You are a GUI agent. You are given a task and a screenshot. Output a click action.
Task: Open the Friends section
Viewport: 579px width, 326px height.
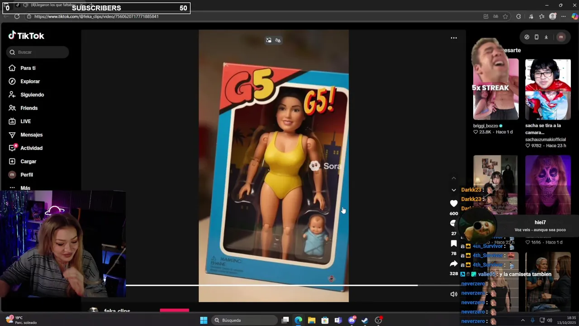coord(29,108)
